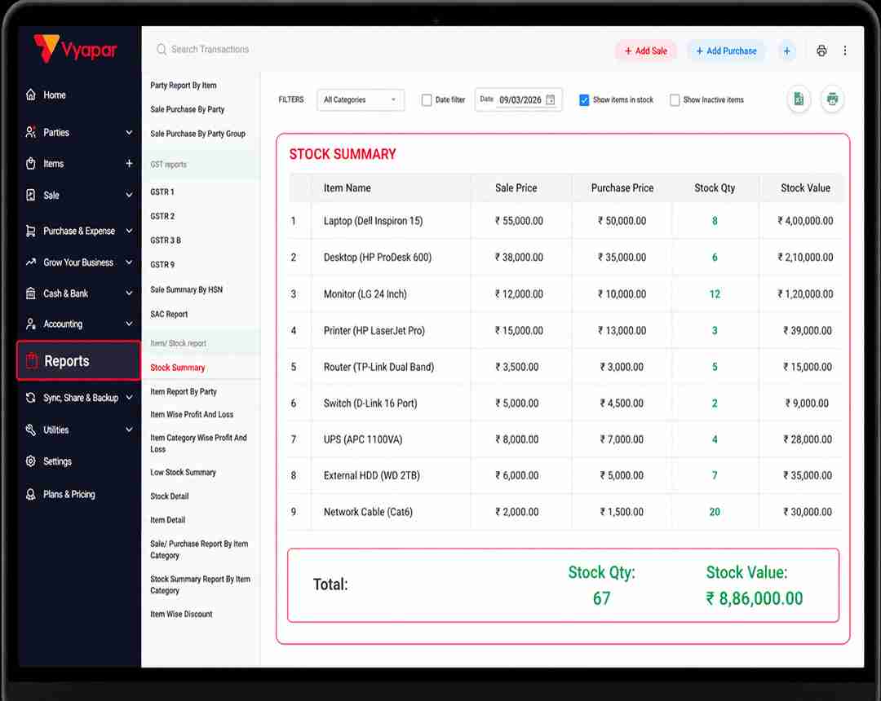The height and width of the screenshot is (701, 881).
Task: Click the Utilities wrench icon
Action: pos(31,430)
